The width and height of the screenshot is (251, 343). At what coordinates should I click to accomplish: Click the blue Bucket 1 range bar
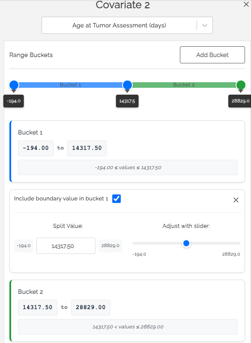tap(71, 85)
